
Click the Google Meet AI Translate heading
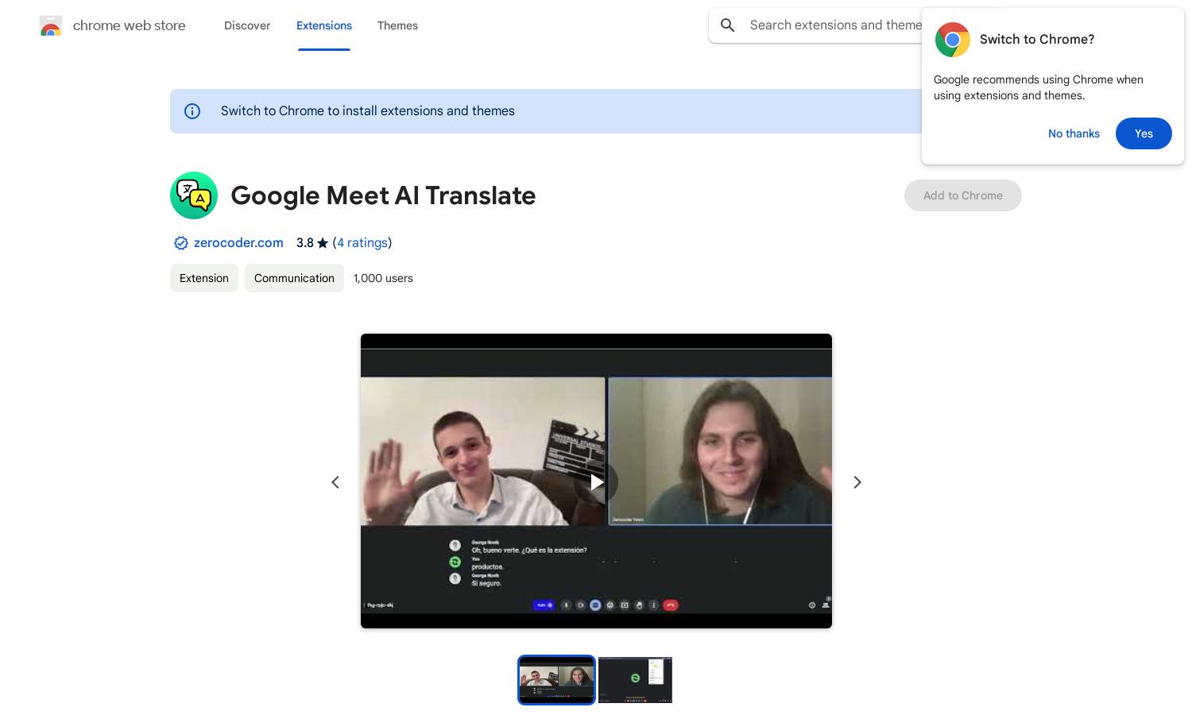point(383,195)
